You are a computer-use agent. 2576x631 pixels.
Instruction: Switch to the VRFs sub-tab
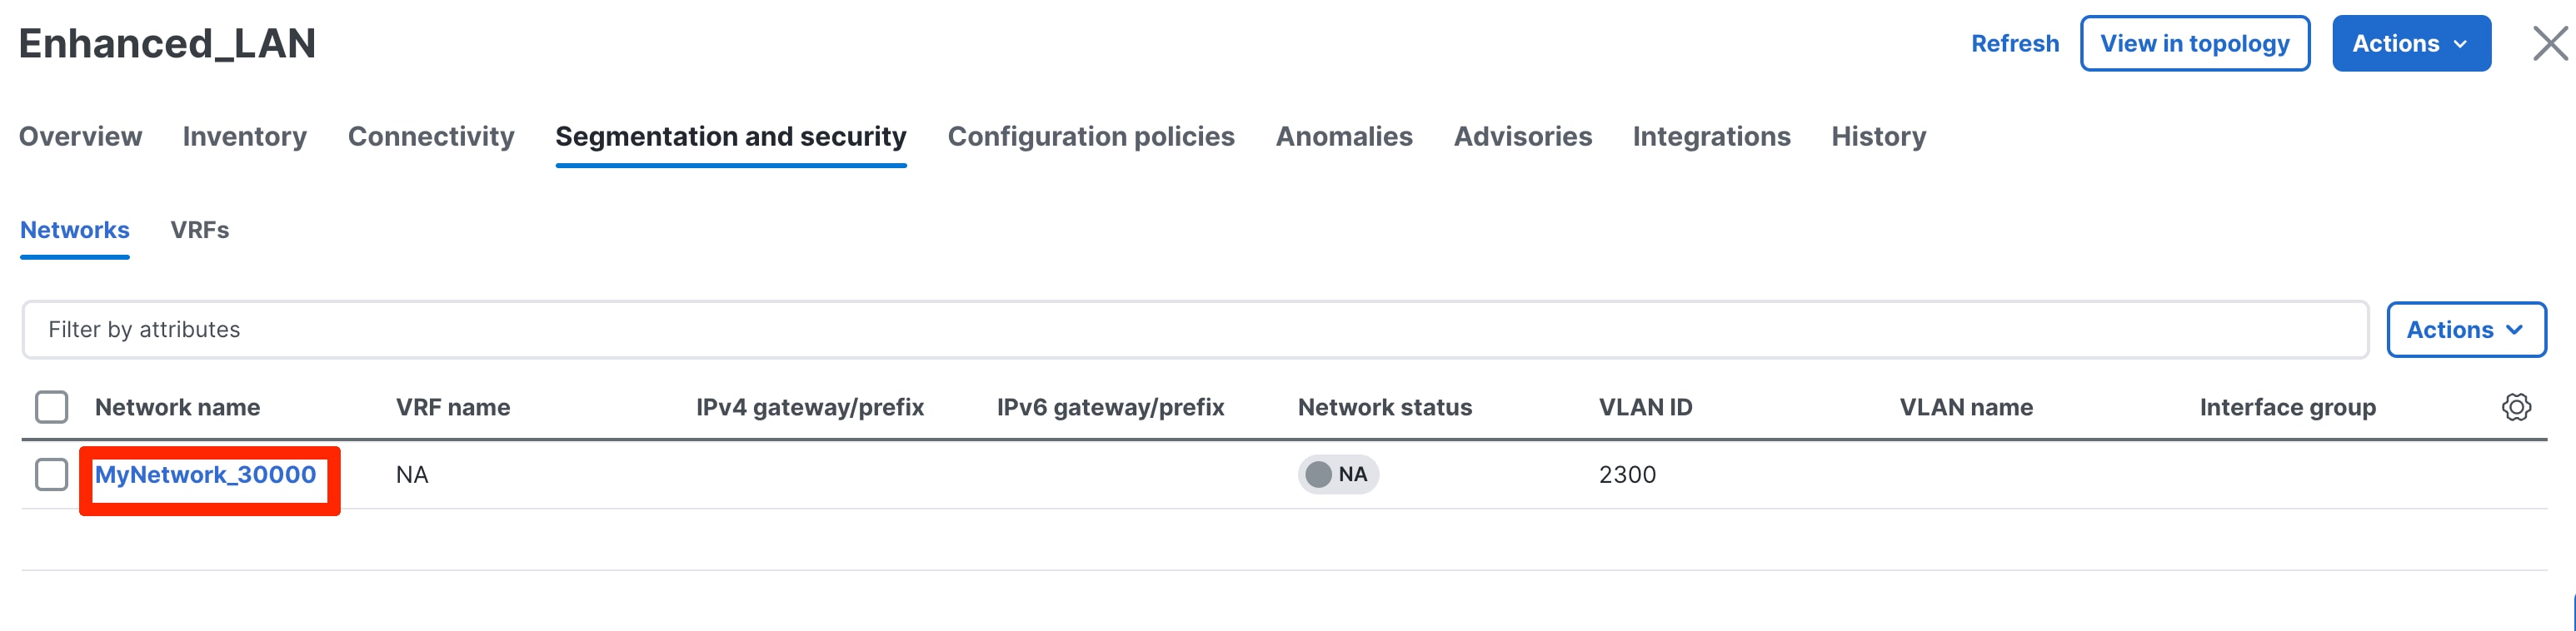199,231
